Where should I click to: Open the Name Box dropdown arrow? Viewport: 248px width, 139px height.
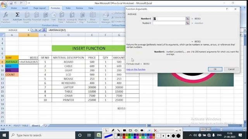28,30
